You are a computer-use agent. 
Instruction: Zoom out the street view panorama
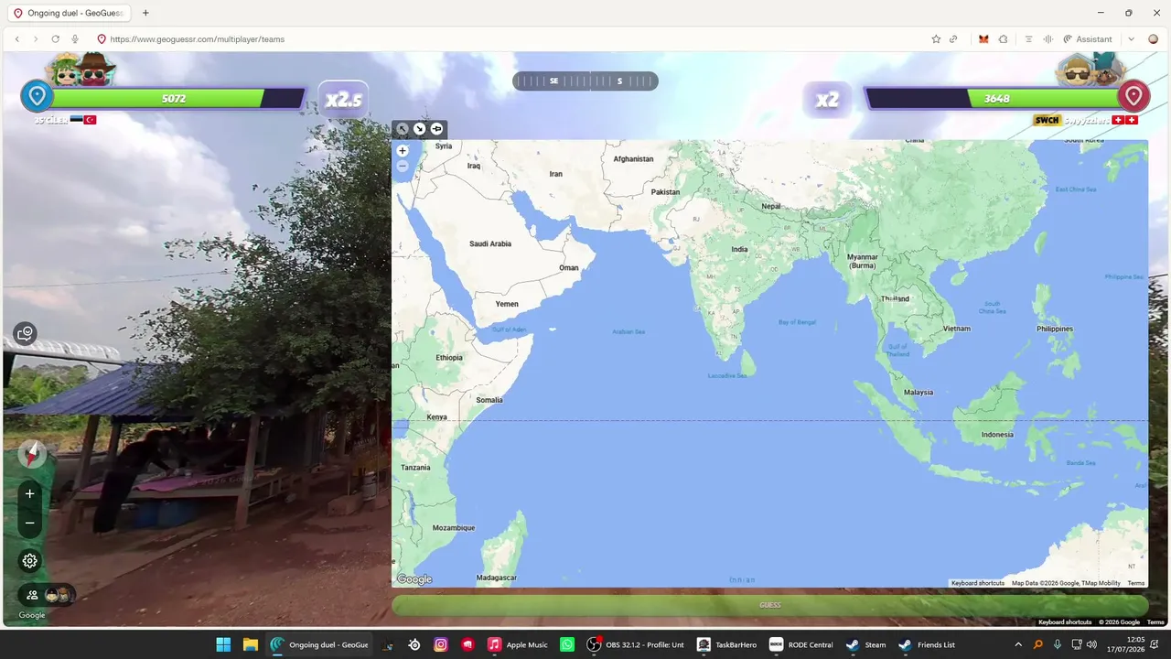pyautogui.click(x=30, y=524)
